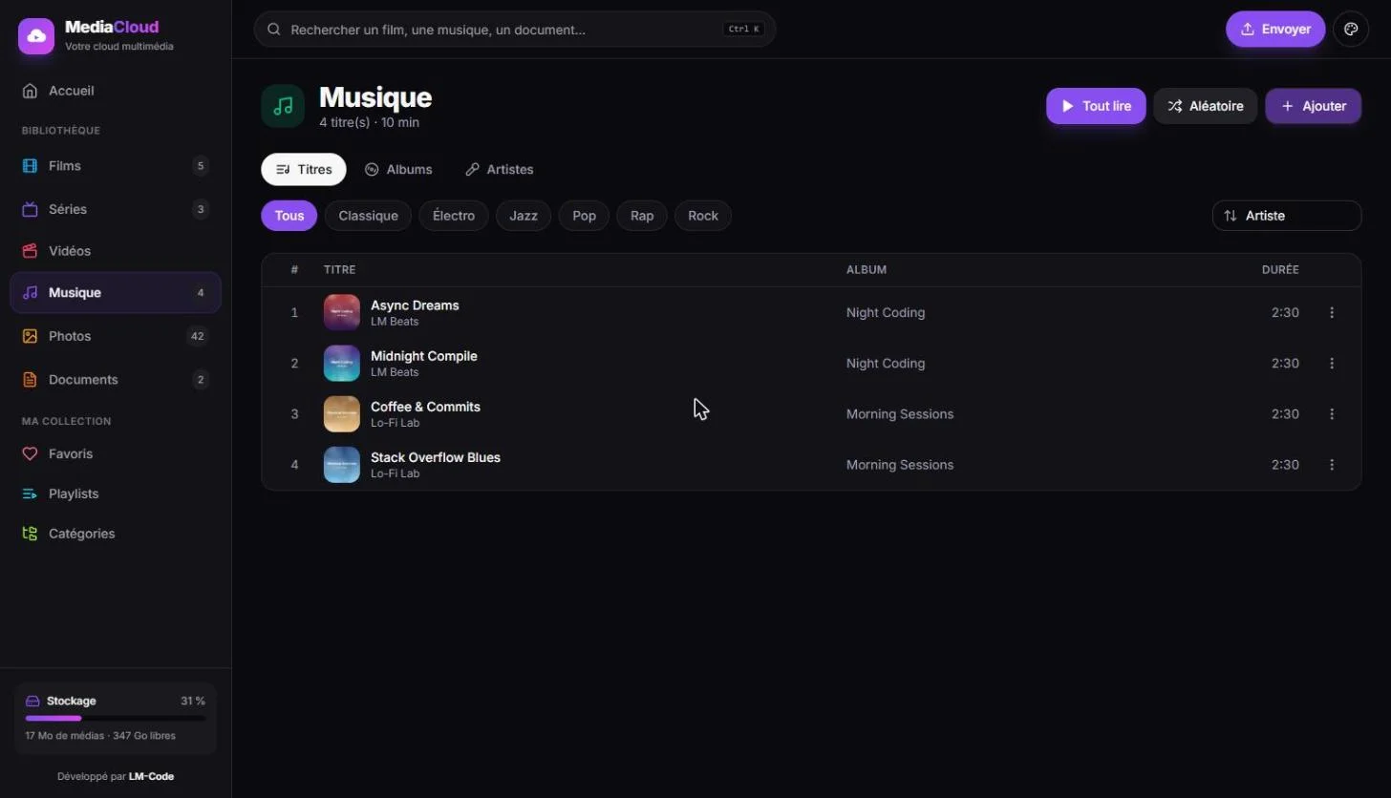Image resolution: width=1391 pixels, height=798 pixels.
Task: Focus the search field for films and music
Action: pos(515,30)
